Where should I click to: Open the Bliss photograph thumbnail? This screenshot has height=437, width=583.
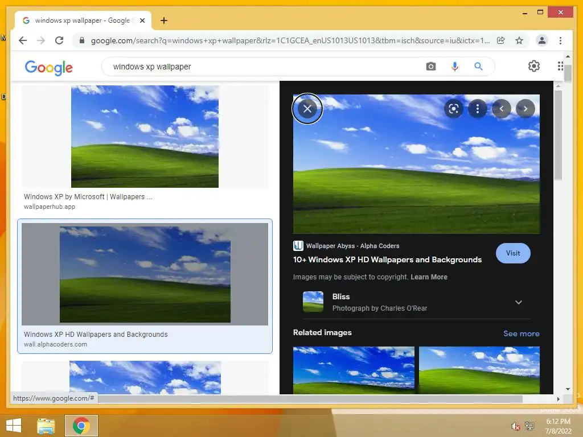(x=313, y=302)
